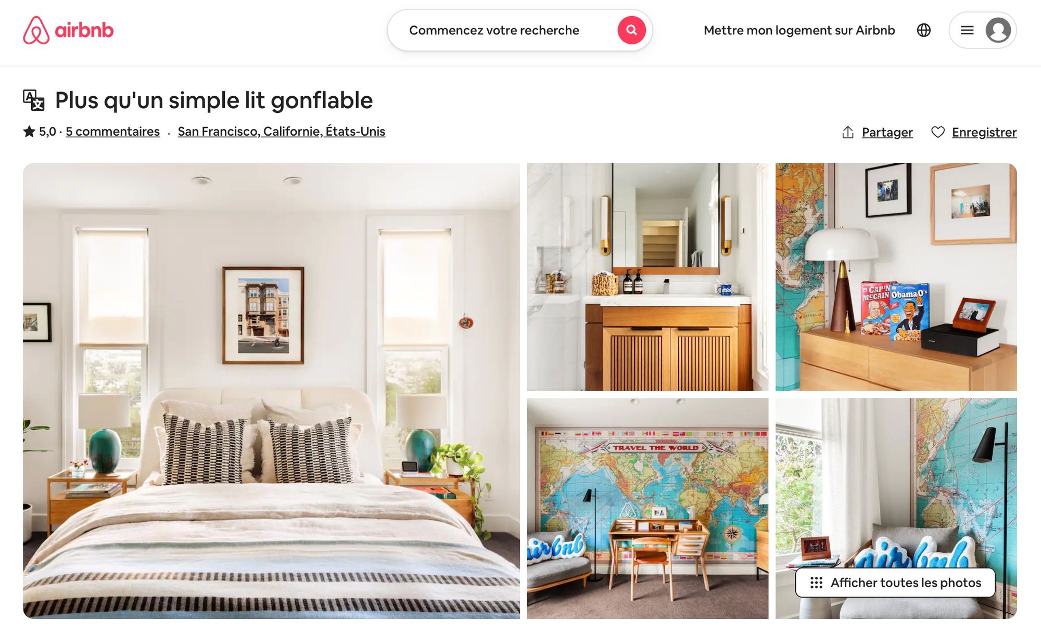Click the rating star icon

tap(29, 132)
